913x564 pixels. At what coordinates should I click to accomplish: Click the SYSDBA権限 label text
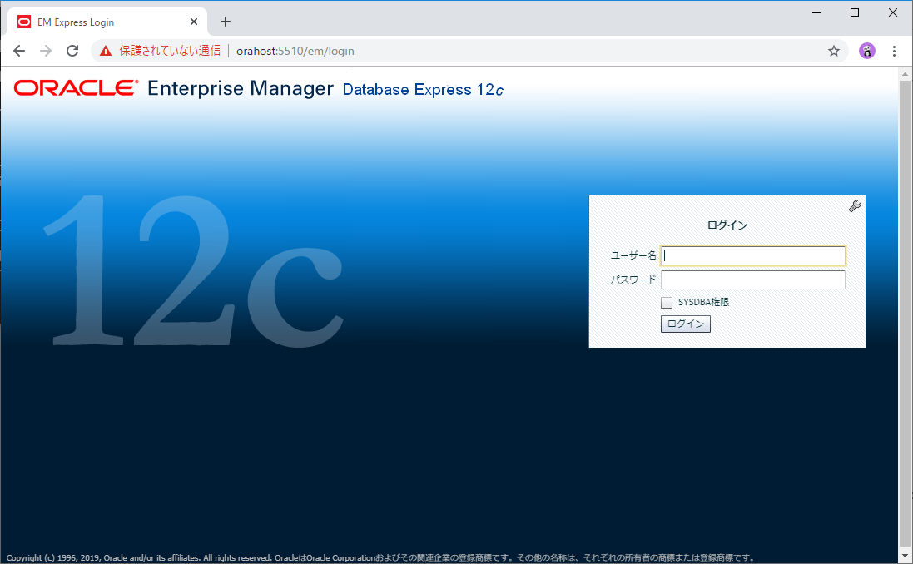click(703, 303)
